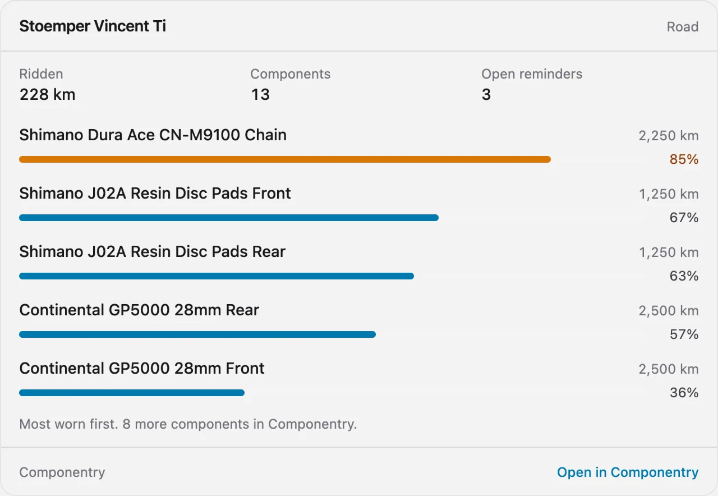
Task: Select the Shimano Dura Ace CN-M9100 Chain row
Action: 359,147
